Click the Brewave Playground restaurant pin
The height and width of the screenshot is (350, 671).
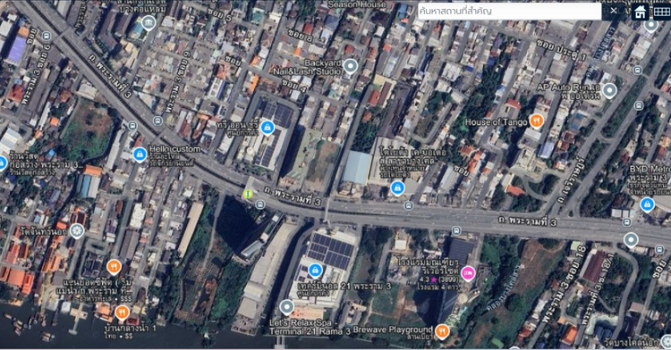tap(442, 330)
